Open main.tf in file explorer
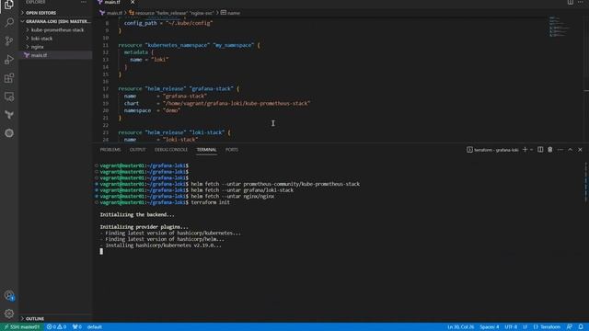Viewport: 589px width, 331px height. pyautogui.click(x=55, y=55)
